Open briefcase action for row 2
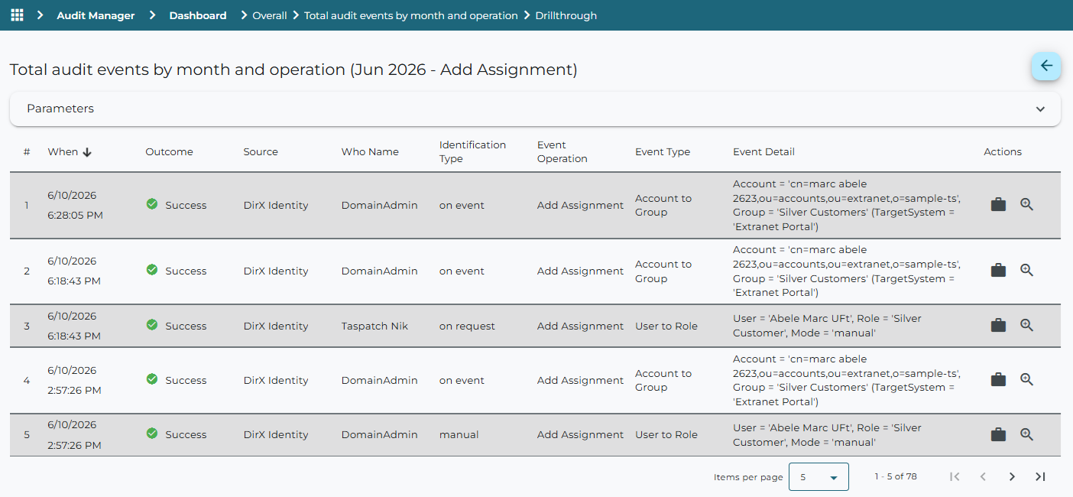This screenshot has width=1073, height=497. point(998,271)
